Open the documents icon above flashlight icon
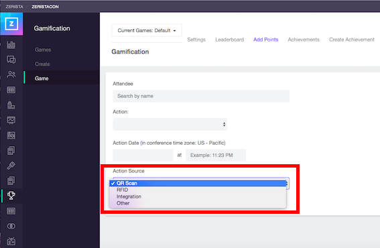The height and width of the screenshot is (248, 380). [11, 150]
